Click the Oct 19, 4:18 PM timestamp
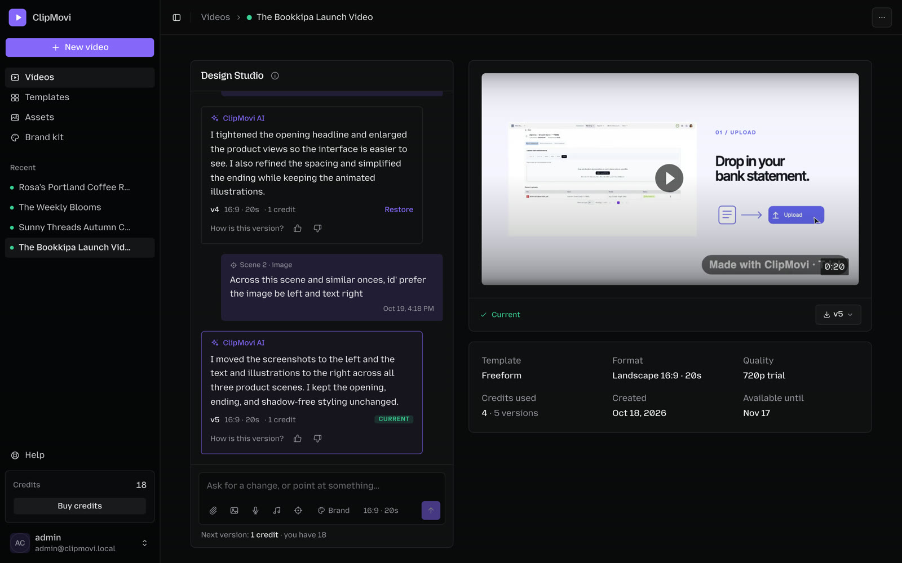This screenshot has height=563, width=902. 408,309
